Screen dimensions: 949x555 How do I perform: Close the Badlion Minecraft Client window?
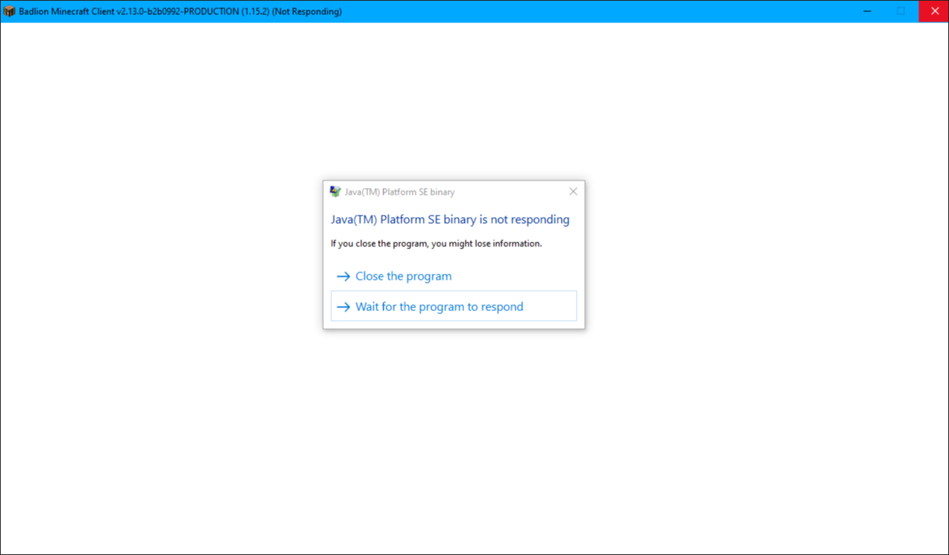click(934, 11)
